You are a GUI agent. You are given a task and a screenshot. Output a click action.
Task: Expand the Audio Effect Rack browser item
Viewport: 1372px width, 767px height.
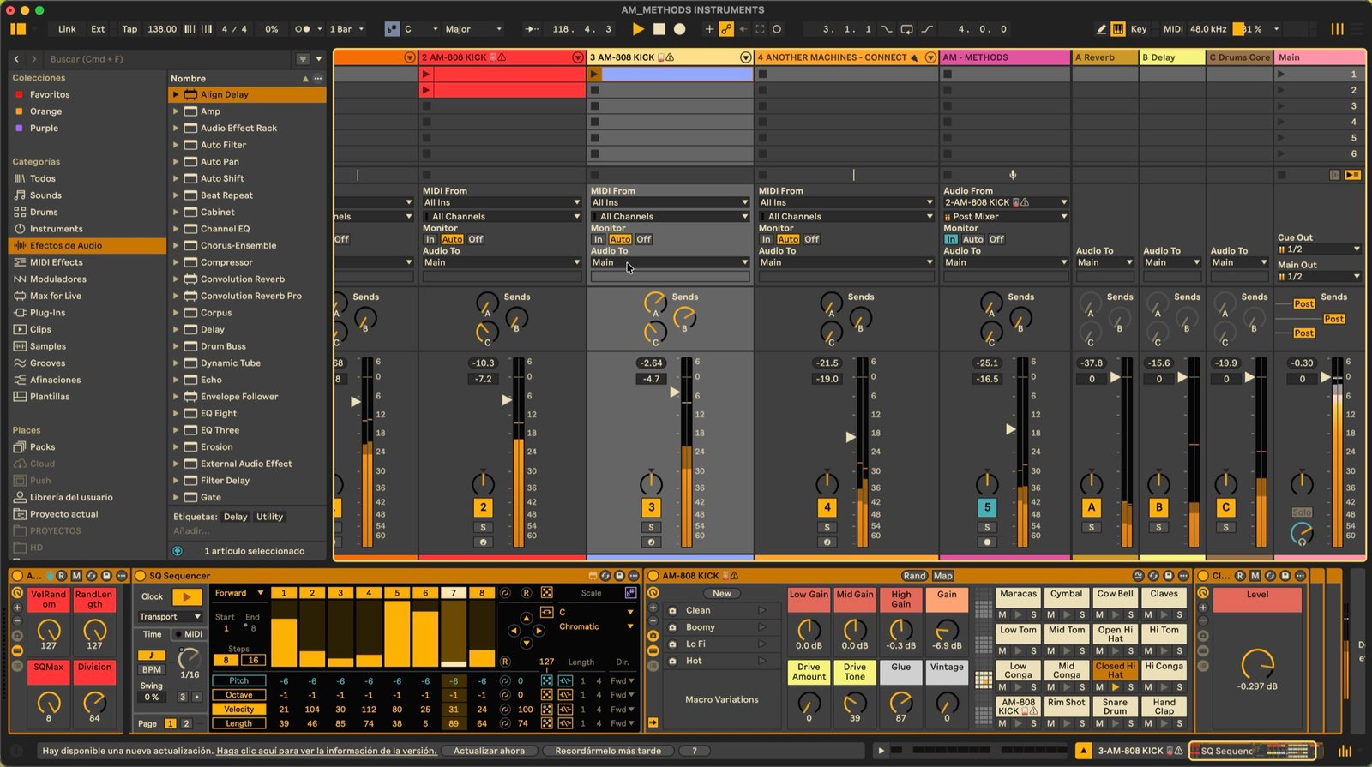point(176,129)
